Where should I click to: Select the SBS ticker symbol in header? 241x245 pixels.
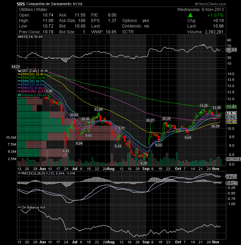click(21, 4)
